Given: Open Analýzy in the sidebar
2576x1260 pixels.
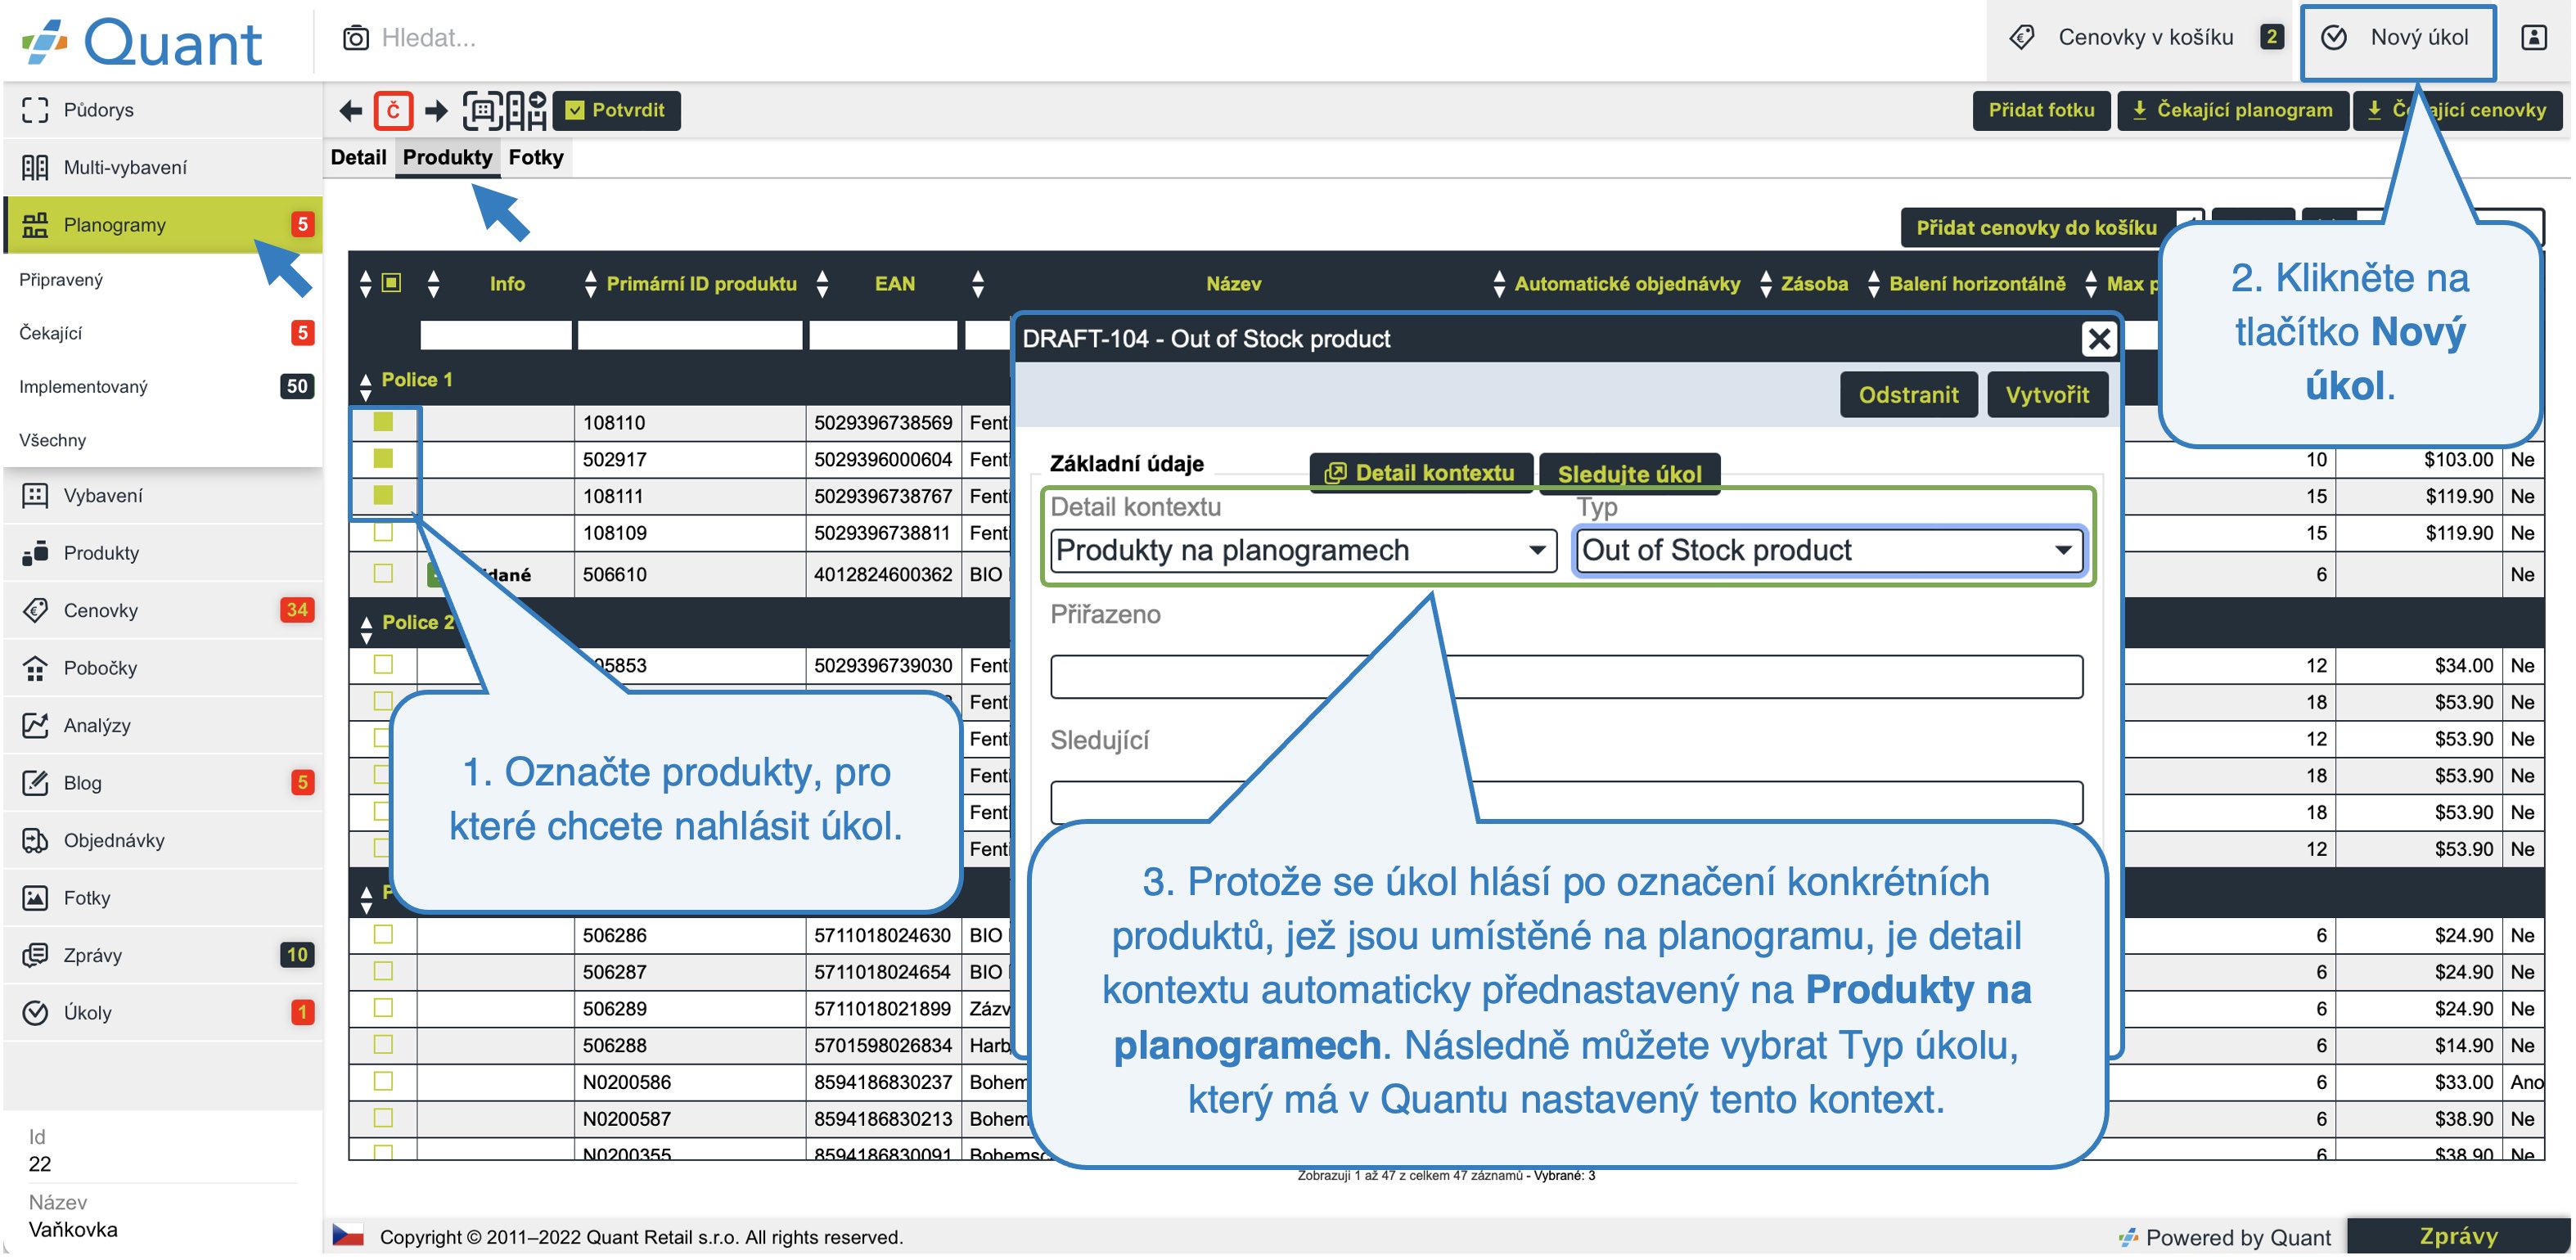Looking at the screenshot, I should click(x=163, y=726).
